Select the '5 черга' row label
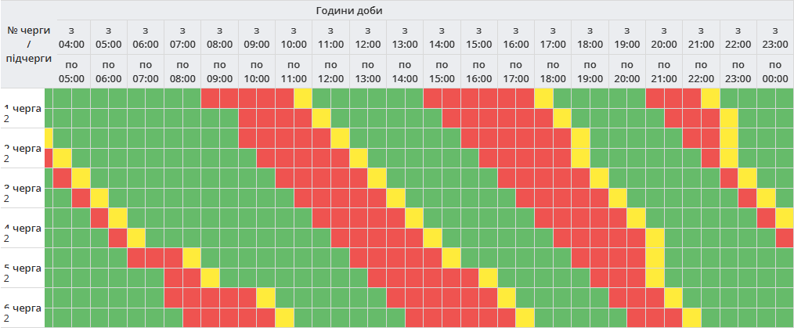The width and height of the screenshot is (794, 328). click(x=23, y=268)
